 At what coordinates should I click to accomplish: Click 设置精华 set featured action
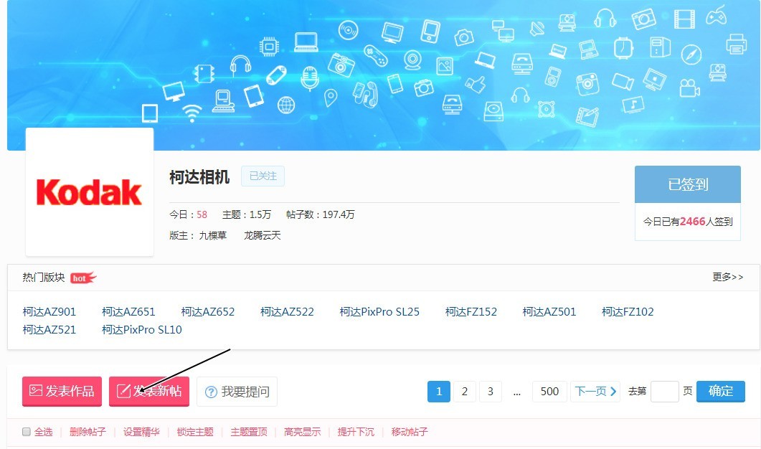[141, 432]
